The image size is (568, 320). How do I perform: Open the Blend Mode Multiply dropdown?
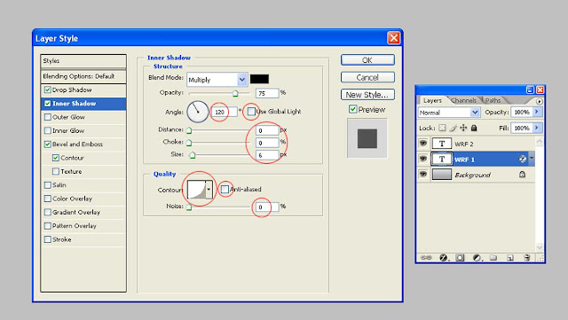(x=241, y=79)
